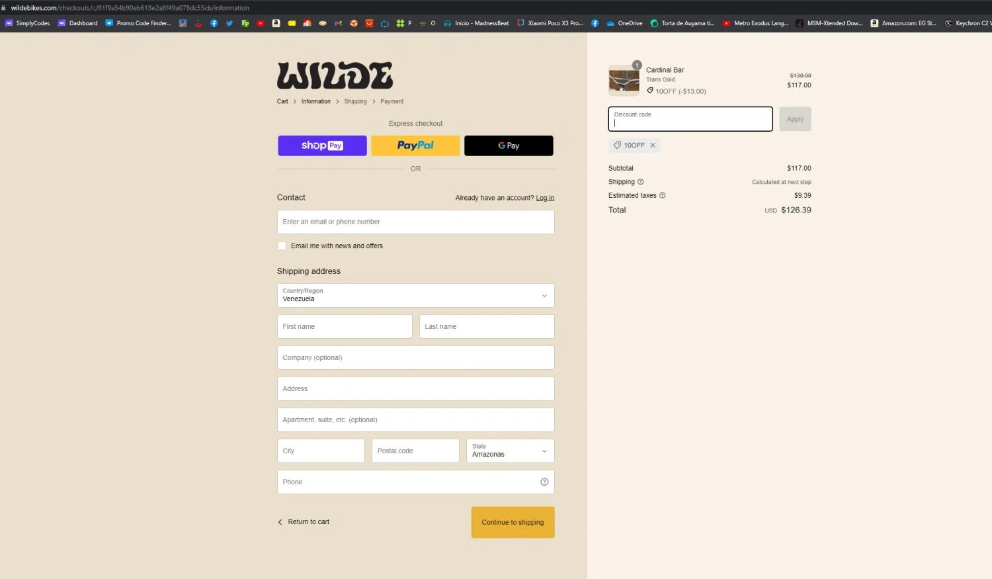Open the Torta de Auyama bookmark
The height and width of the screenshot is (579, 992).
[x=682, y=23]
